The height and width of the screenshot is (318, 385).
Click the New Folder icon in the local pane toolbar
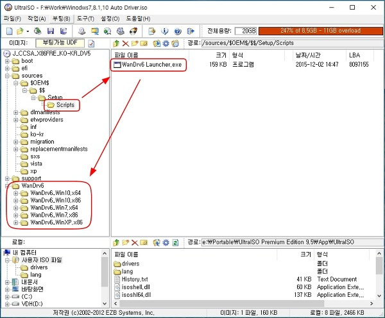coord(126,243)
